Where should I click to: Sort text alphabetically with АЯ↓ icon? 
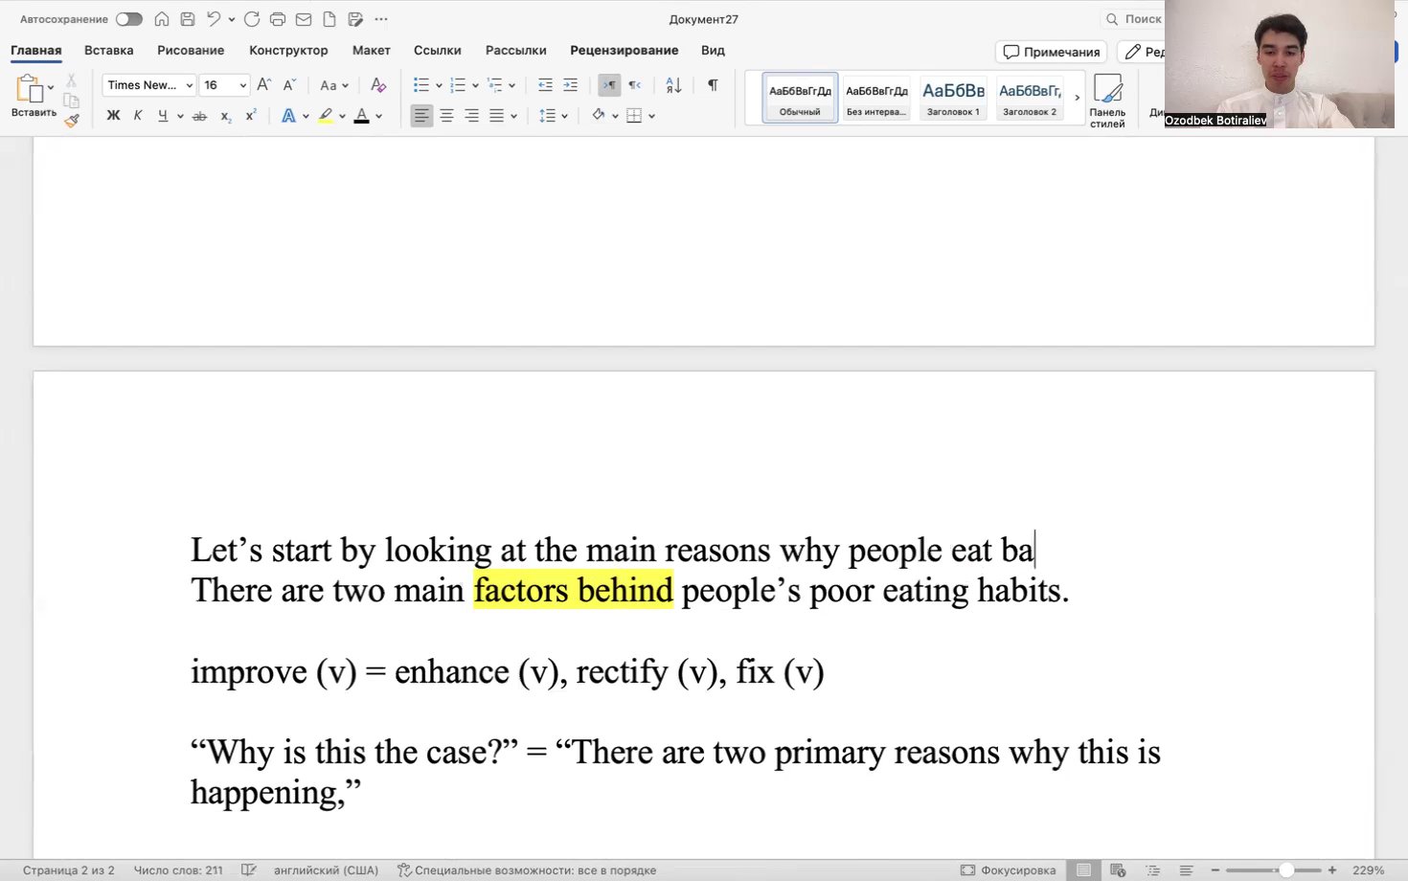(x=672, y=85)
